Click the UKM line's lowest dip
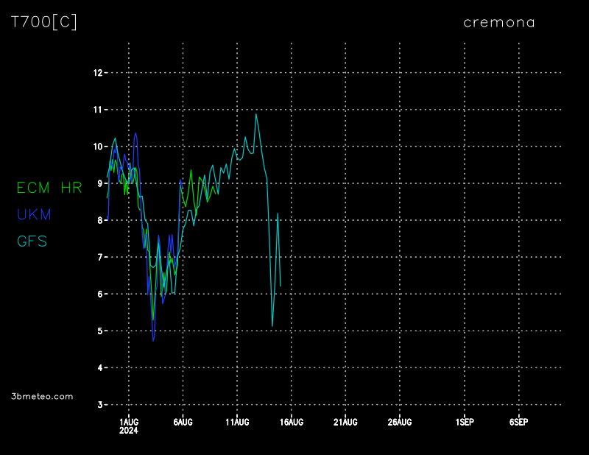The image size is (589, 455). (153, 340)
